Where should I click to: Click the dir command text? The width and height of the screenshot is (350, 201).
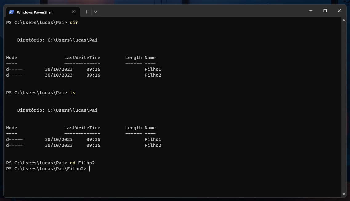tap(74, 22)
